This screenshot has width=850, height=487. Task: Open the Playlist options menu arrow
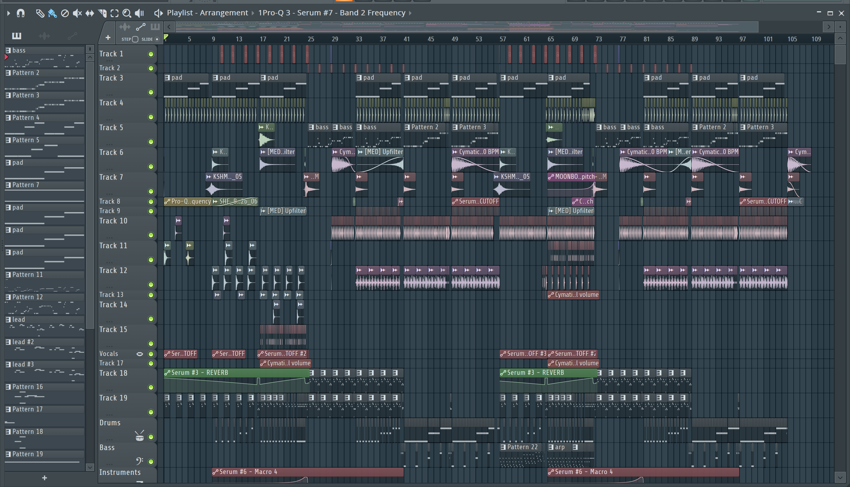8,13
